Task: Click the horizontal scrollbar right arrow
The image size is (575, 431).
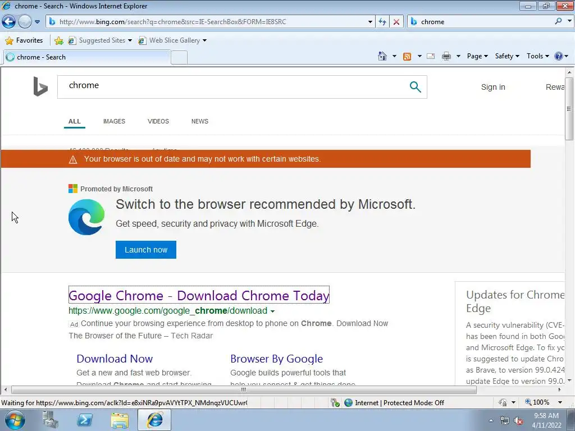Action: coord(560,389)
